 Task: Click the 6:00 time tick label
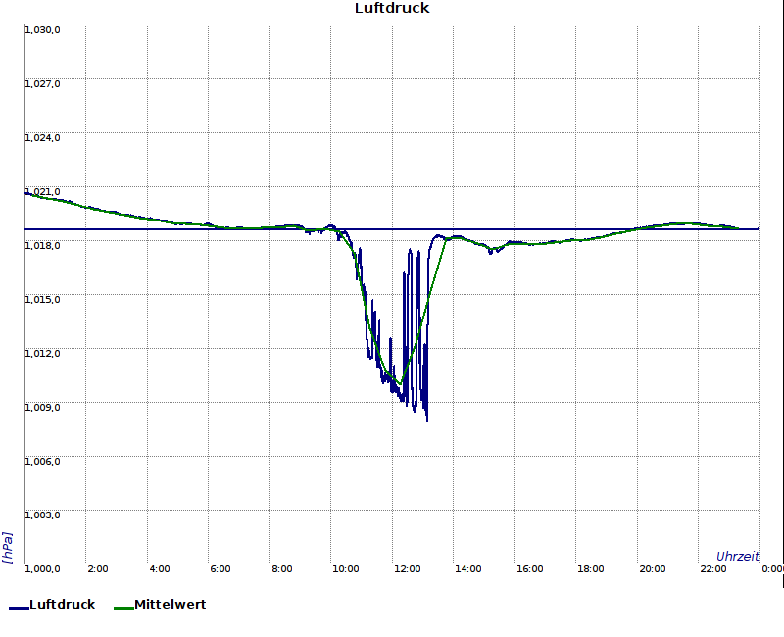220,569
